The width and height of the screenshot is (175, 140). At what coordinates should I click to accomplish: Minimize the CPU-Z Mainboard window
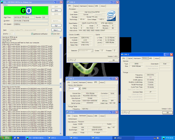point(110,112)
